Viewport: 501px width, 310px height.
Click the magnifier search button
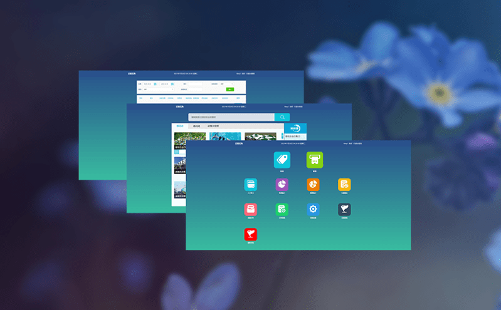pos(282,117)
